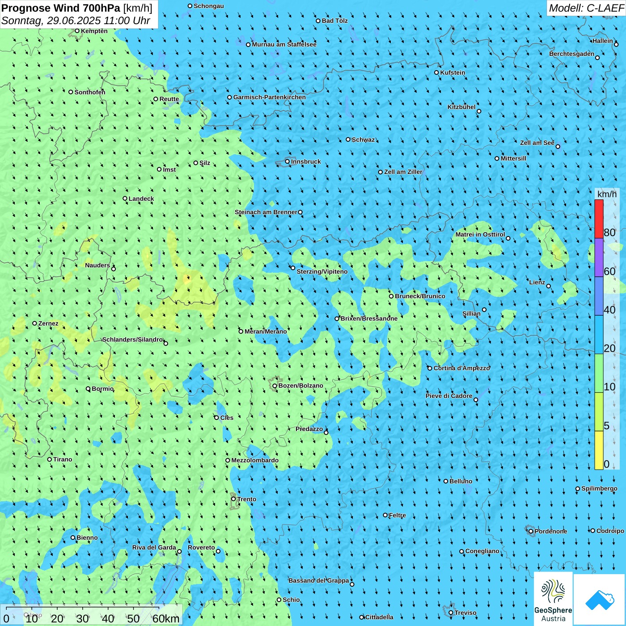626x626 pixels.
Task: Click the Zell am See label
Action: [537, 143]
